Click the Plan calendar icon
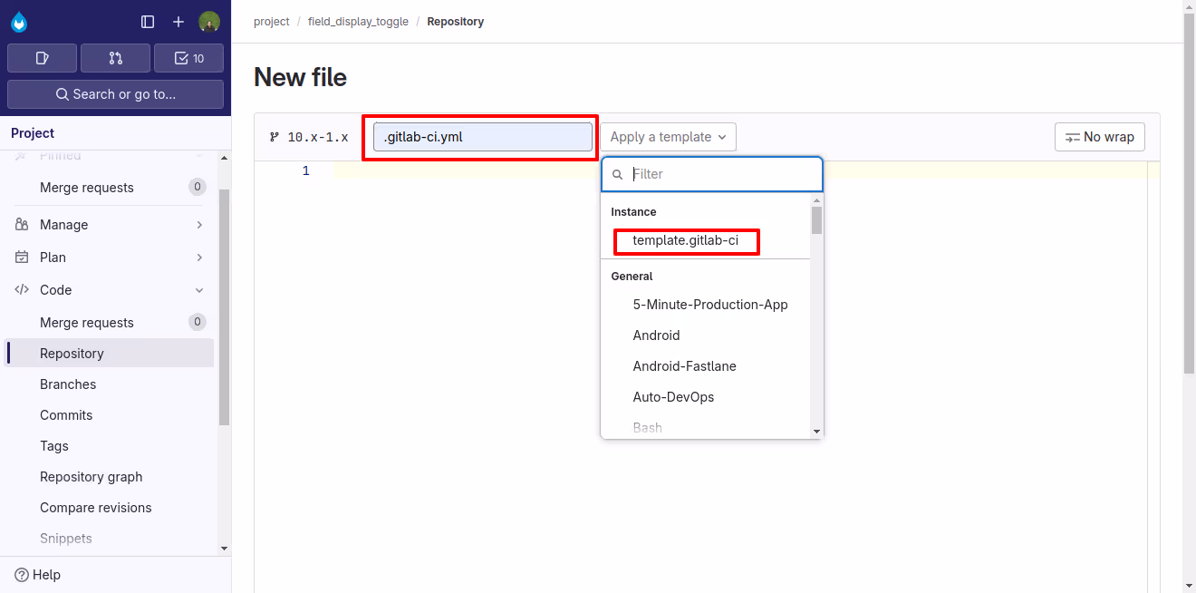This screenshot has height=593, width=1196. point(22,258)
